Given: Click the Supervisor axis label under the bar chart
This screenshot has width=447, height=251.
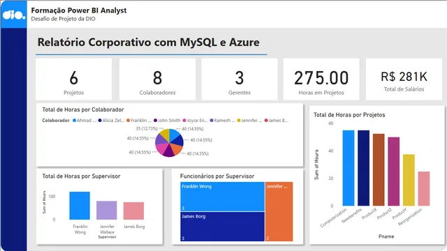Looking at the screenshot, I should [x=107, y=237].
